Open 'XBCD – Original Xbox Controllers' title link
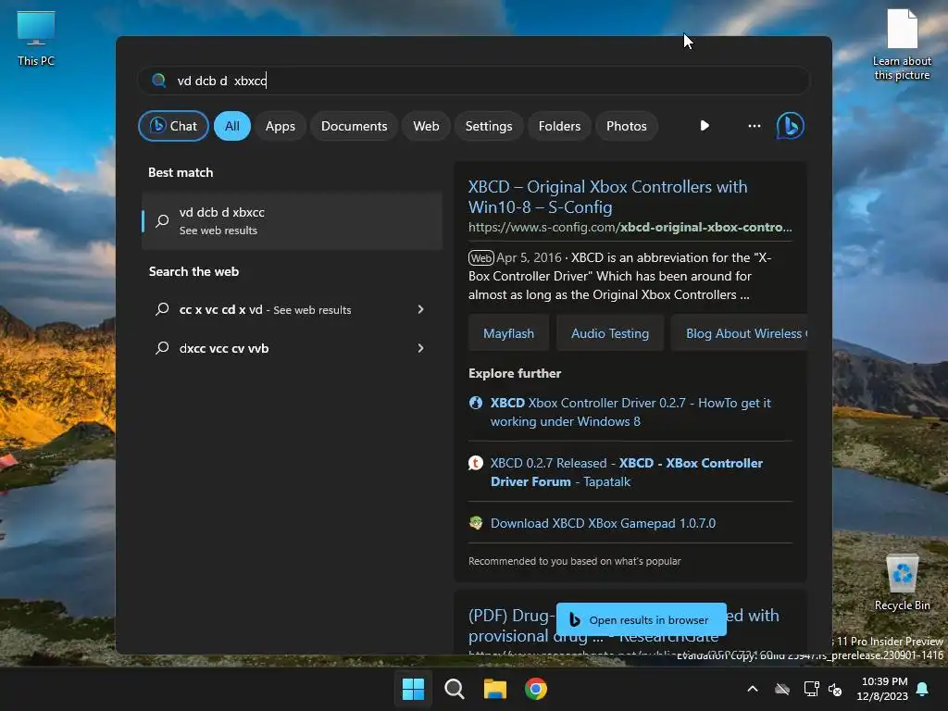The width and height of the screenshot is (948, 711). point(607,197)
